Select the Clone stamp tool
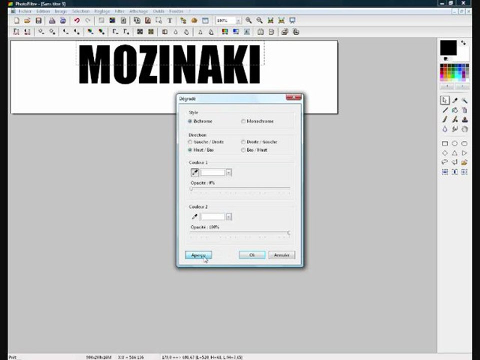The image size is (480, 360). pos(464,119)
